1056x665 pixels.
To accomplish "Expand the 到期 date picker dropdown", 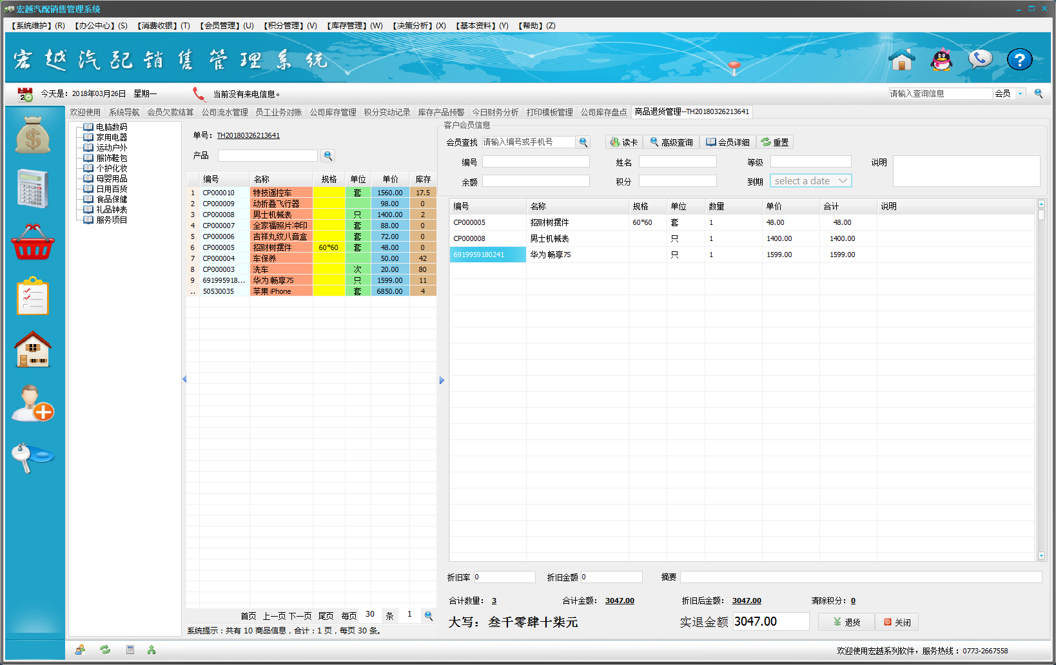I will (843, 181).
